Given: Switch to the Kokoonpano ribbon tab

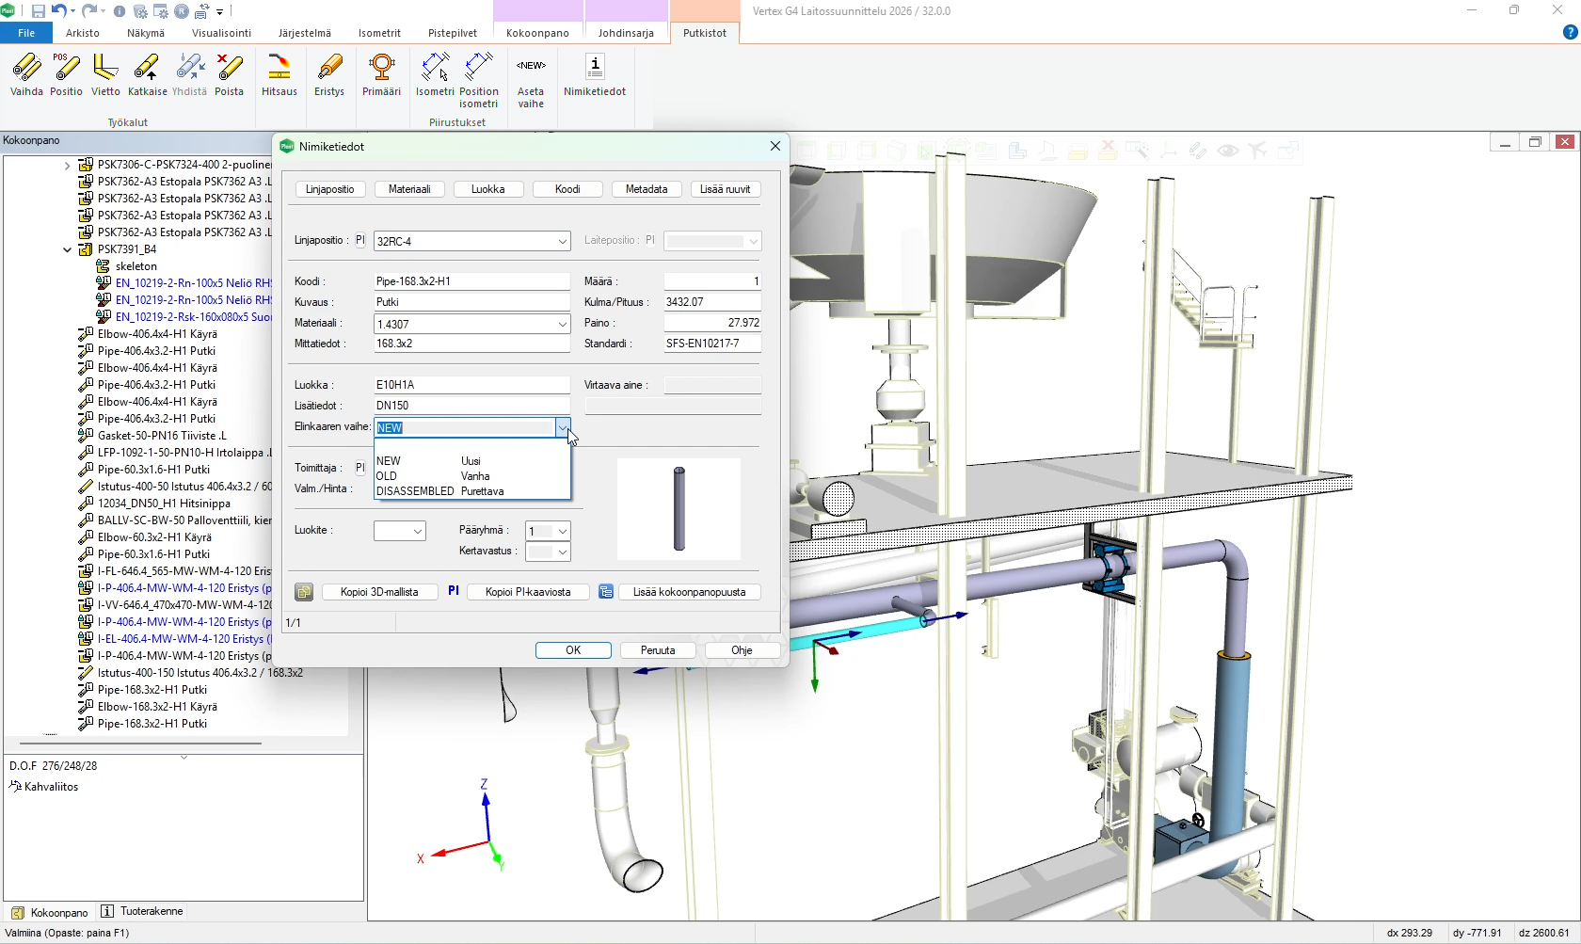Looking at the screenshot, I should (537, 33).
